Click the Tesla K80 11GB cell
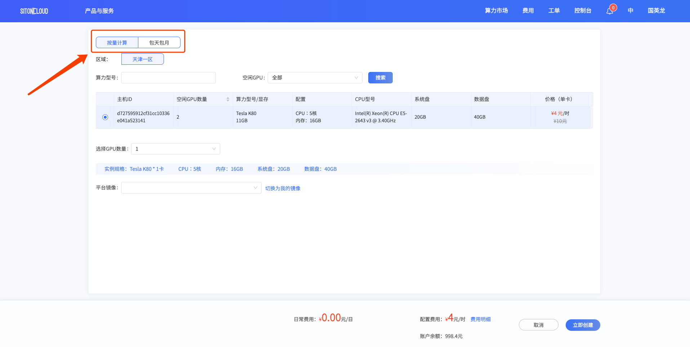The image size is (690, 347). pyautogui.click(x=263, y=117)
